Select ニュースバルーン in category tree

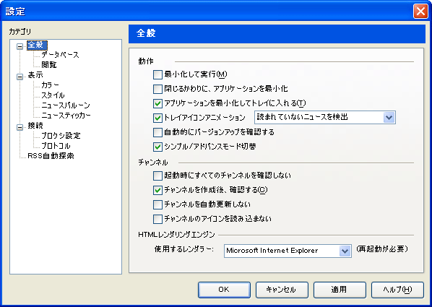tap(66, 105)
